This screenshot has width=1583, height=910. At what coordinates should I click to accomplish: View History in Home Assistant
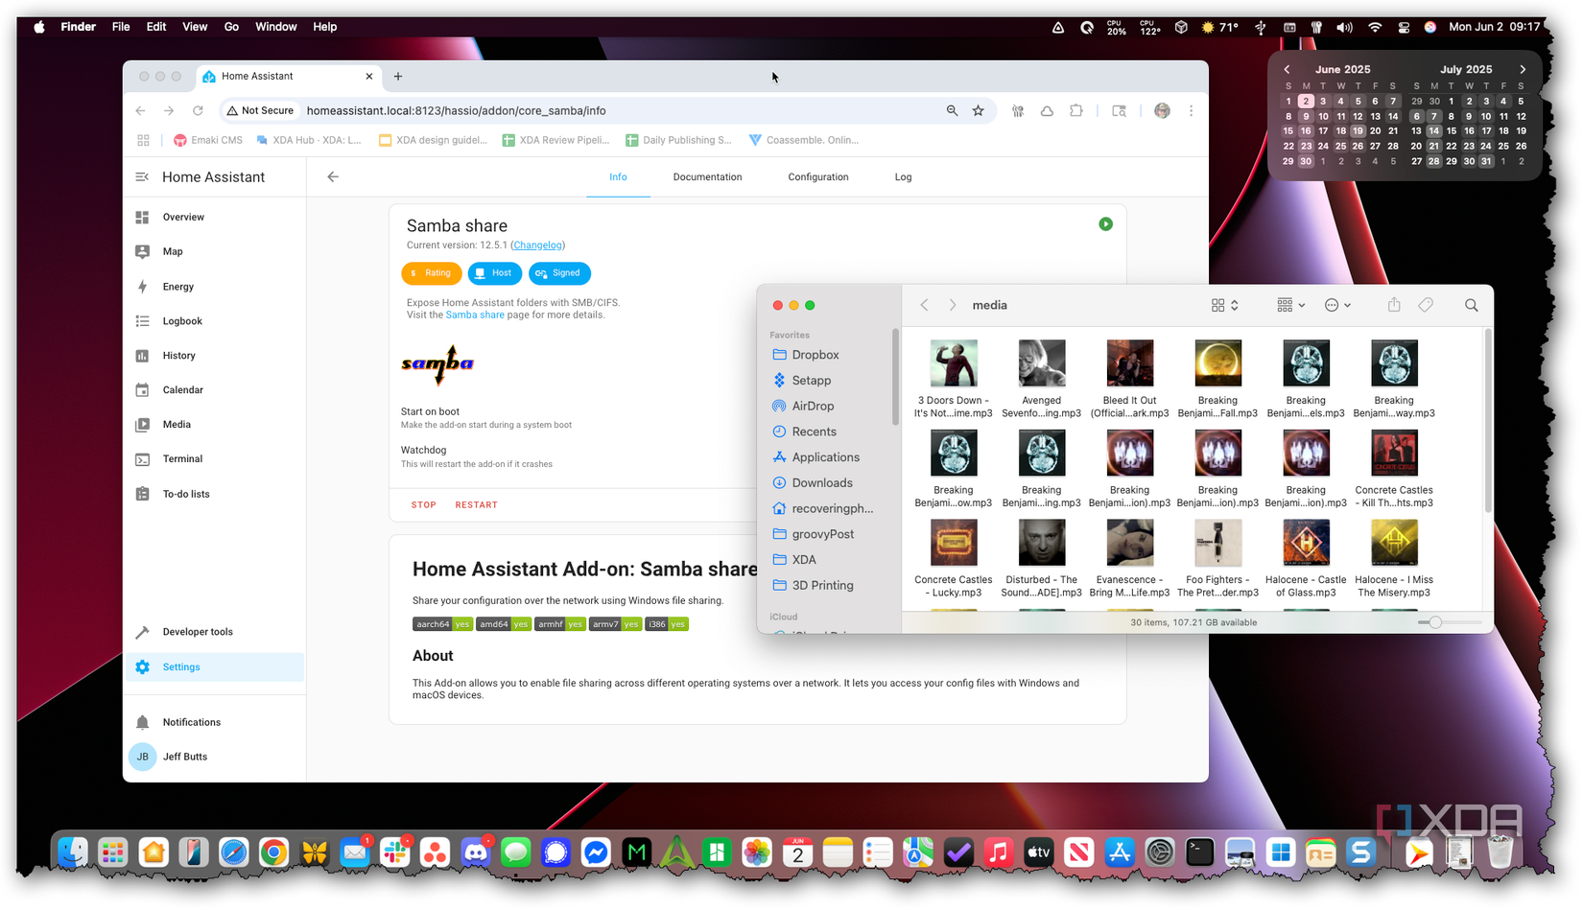coord(179,355)
